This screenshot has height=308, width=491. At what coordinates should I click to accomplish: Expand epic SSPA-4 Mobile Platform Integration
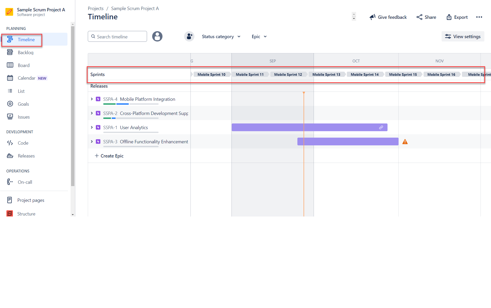[92, 99]
